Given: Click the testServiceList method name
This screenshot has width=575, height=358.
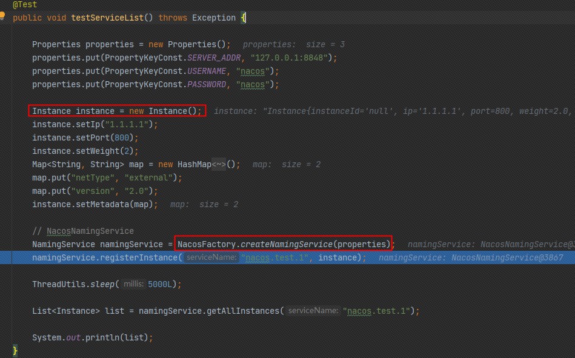Looking at the screenshot, I should [107, 18].
